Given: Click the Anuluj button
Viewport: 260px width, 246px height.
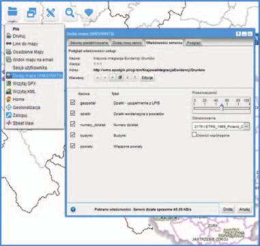Looking at the screenshot, I should [244, 209].
